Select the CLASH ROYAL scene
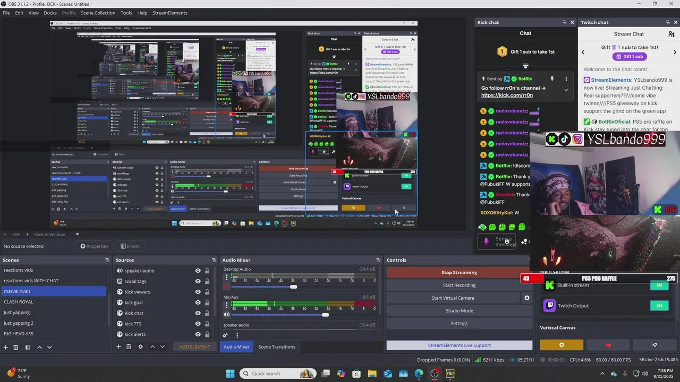 (54, 302)
